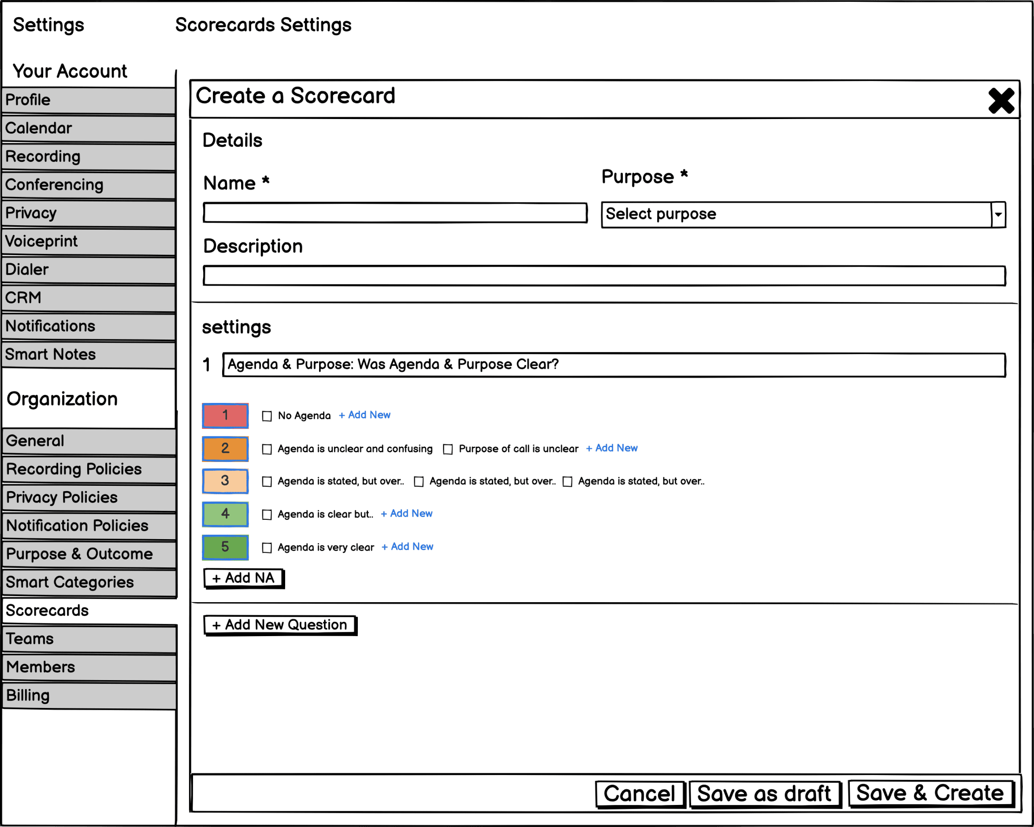
Task: Open the Select purpose dropdown
Action: point(796,214)
